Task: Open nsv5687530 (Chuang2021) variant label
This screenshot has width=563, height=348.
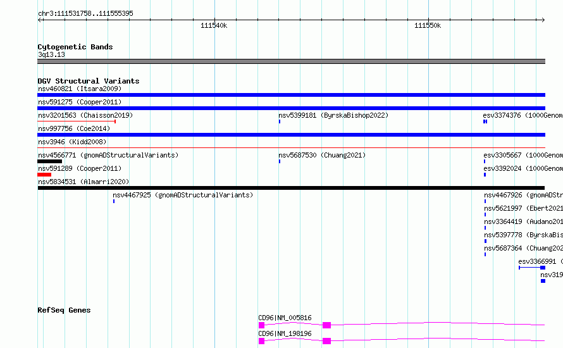Action: click(322, 155)
